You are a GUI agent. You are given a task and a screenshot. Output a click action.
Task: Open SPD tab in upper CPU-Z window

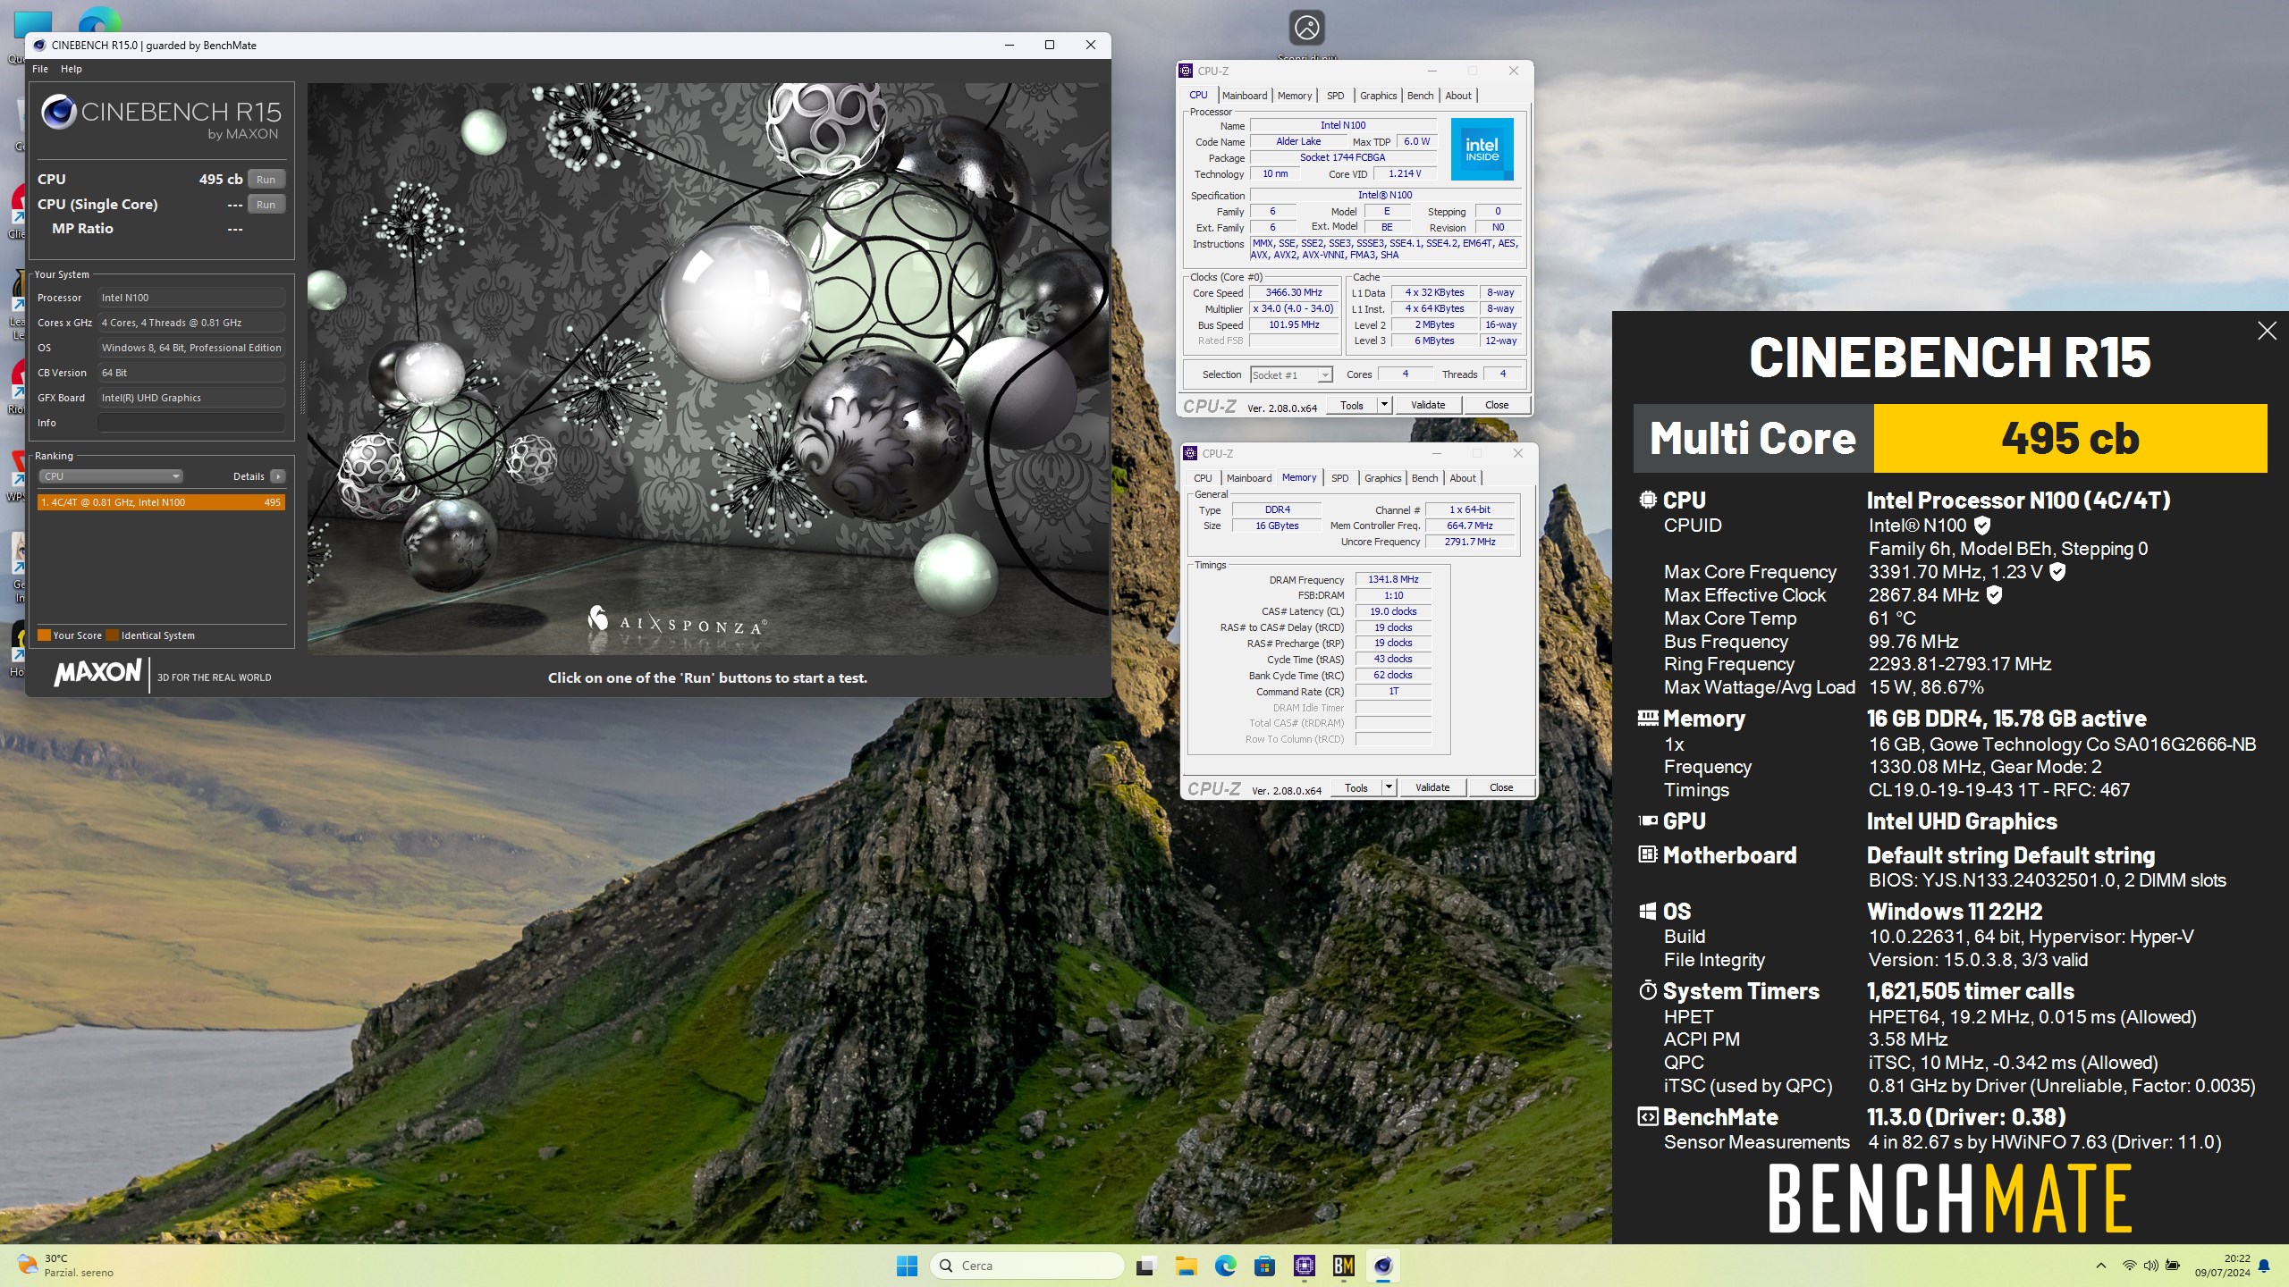pyautogui.click(x=1336, y=96)
